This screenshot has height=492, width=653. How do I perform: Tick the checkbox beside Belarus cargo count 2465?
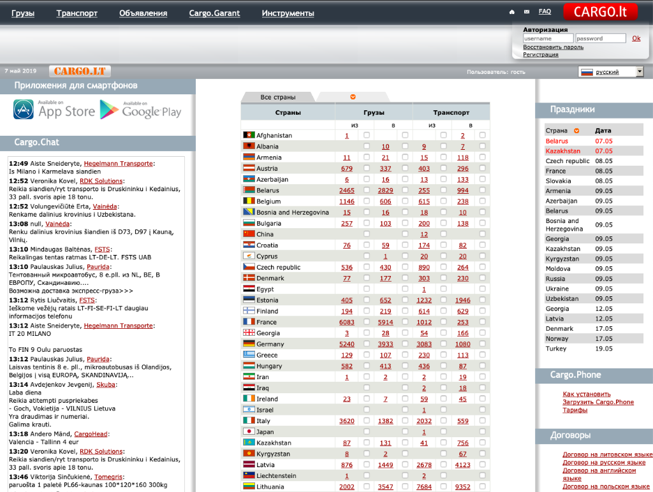pos(367,190)
